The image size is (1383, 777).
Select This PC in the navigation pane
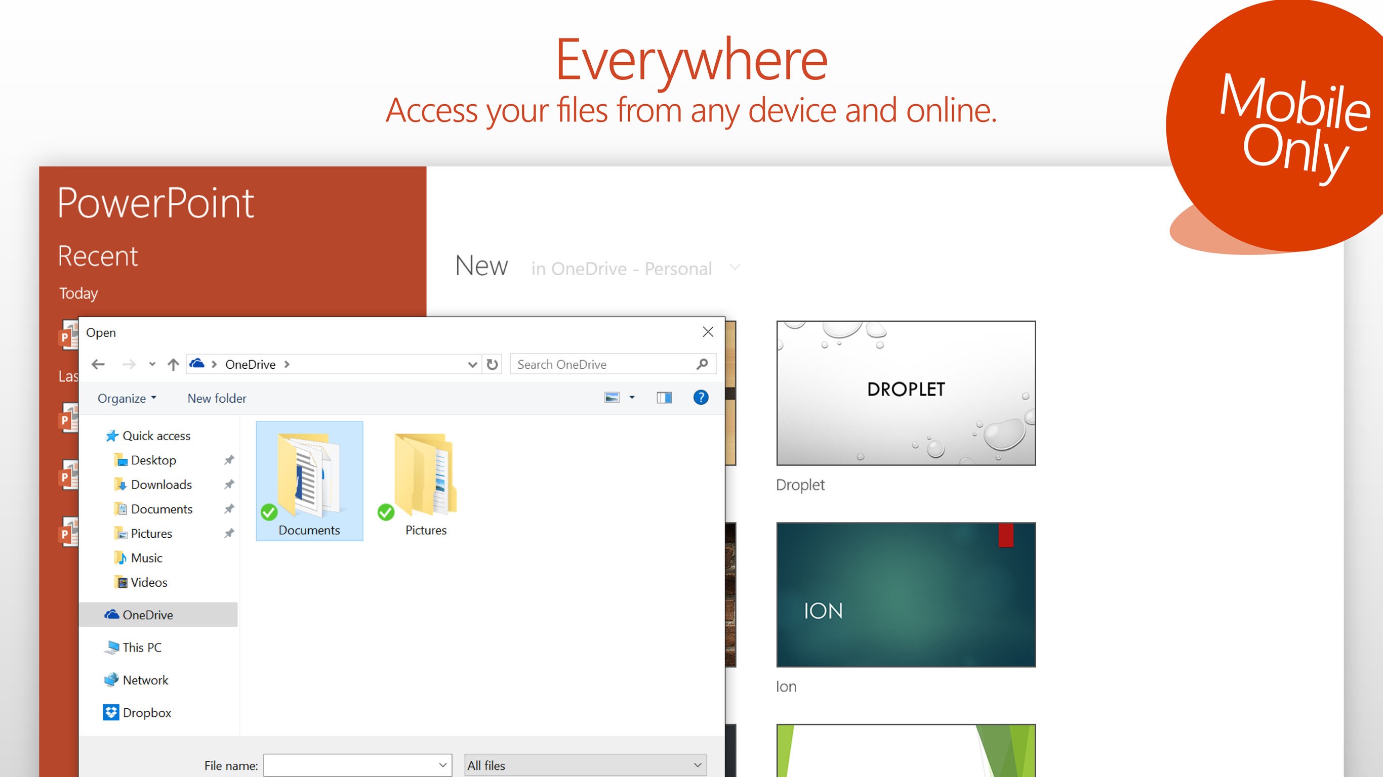click(142, 647)
